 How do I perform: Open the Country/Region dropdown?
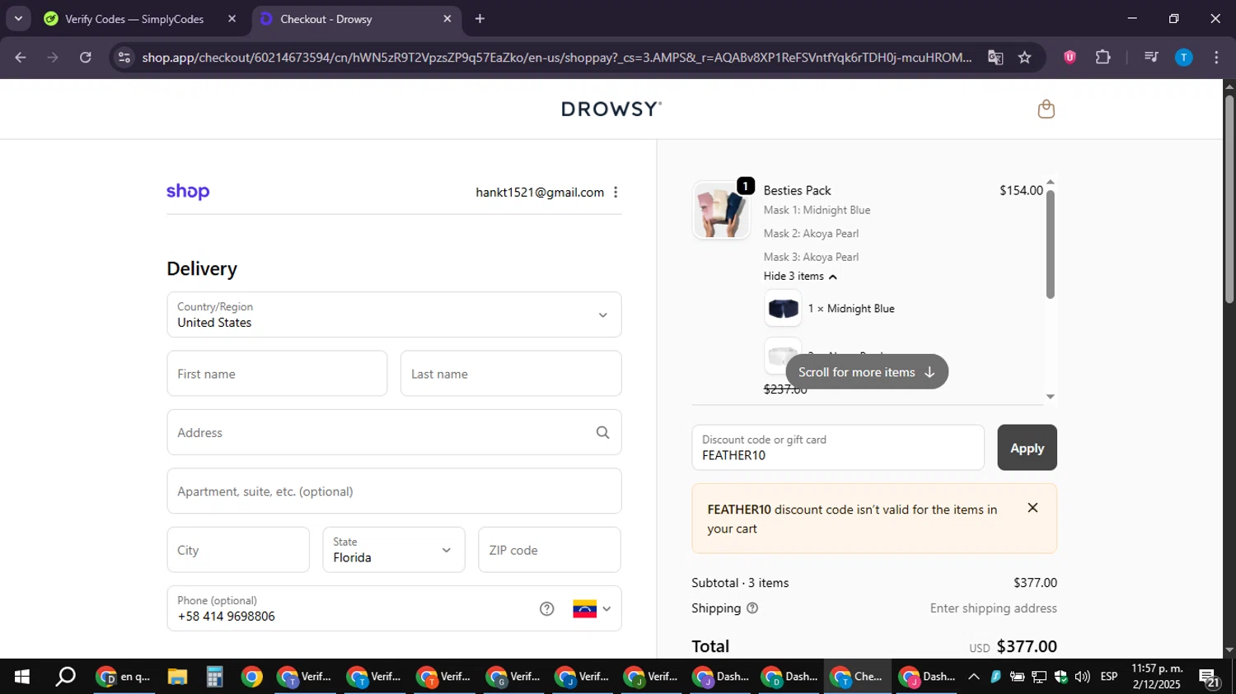tap(394, 314)
